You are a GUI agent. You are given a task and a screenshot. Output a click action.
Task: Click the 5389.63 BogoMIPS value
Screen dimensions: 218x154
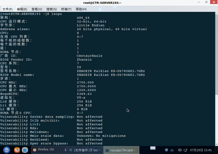(x=84, y=94)
